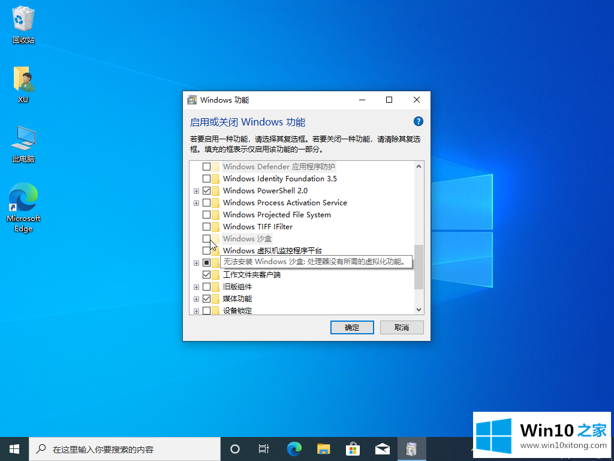Check Windows Process Activation Service checkbox
The height and width of the screenshot is (461, 614).
coord(206,203)
